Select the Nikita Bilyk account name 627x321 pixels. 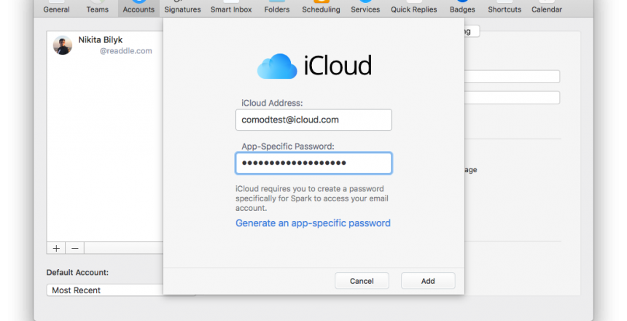click(101, 39)
